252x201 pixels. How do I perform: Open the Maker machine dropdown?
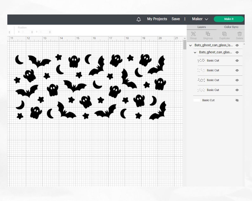coord(200,19)
